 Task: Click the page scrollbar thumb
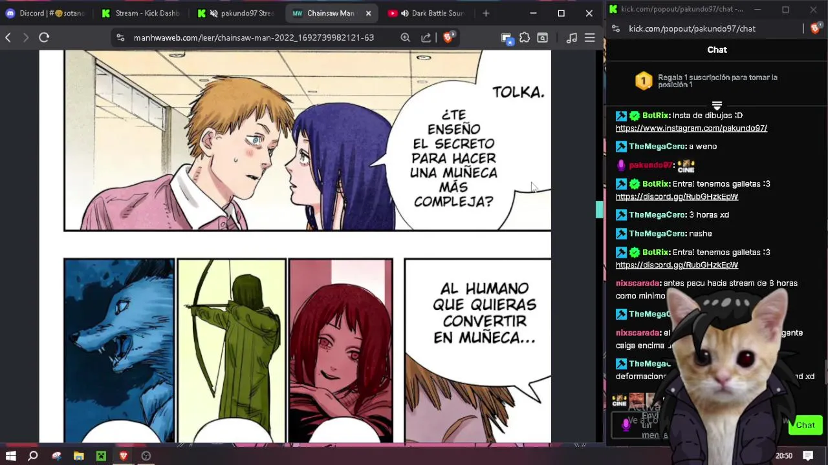(x=600, y=209)
